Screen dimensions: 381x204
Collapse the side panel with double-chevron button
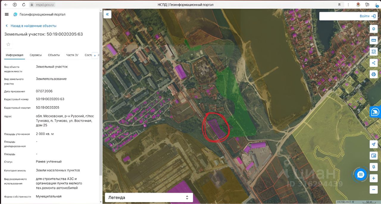(x=107, y=14)
